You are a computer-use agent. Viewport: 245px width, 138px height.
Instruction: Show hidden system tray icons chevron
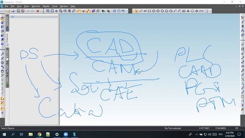click(196, 135)
